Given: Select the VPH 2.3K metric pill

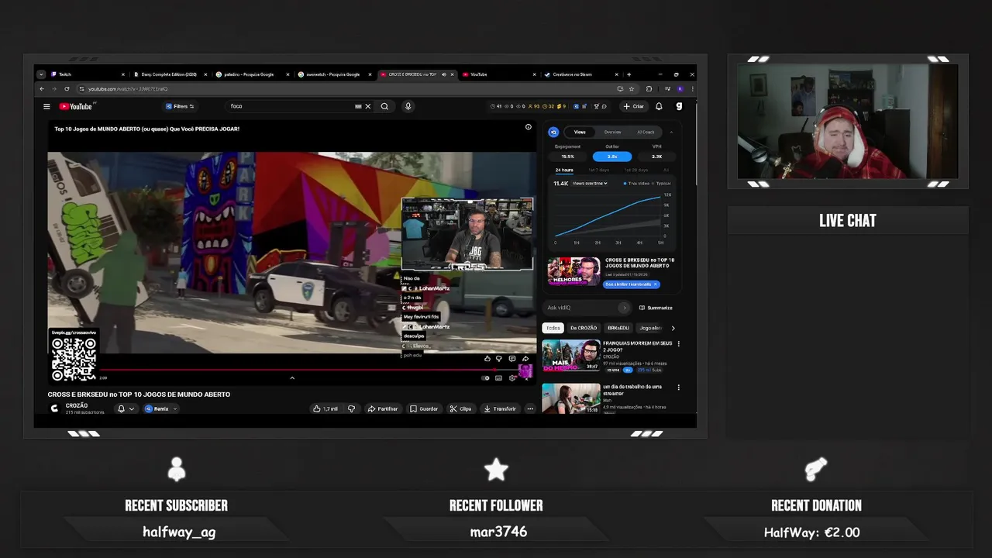Looking at the screenshot, I should 657,157.
